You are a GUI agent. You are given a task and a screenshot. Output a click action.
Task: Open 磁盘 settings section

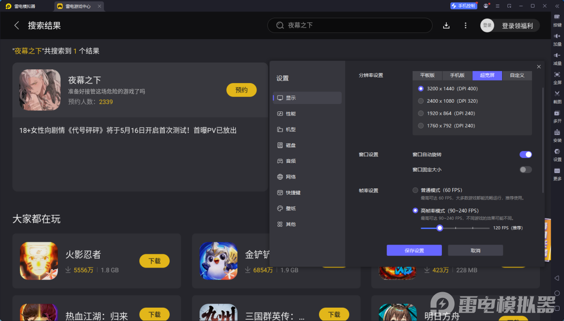coord(307,145)
